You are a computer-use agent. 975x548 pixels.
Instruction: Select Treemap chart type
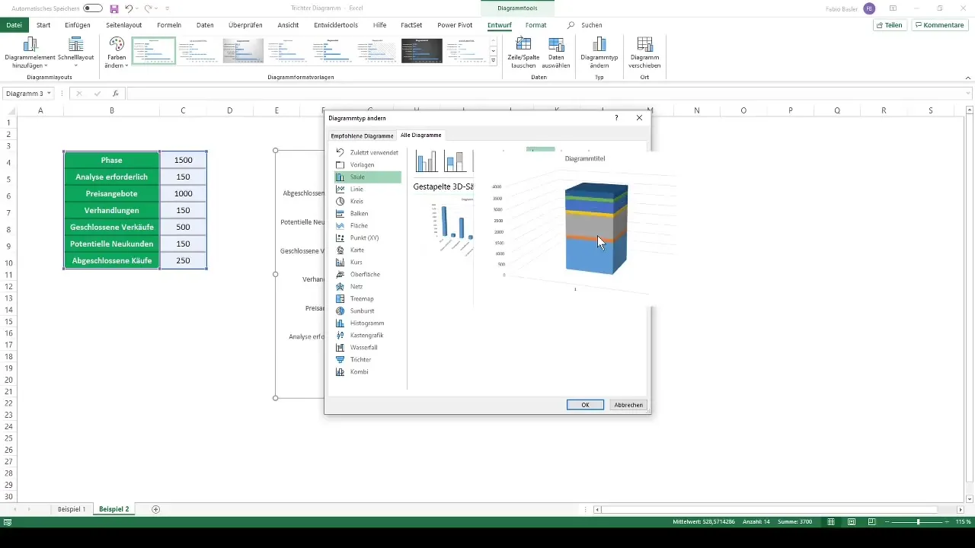[x=368, y=298]
